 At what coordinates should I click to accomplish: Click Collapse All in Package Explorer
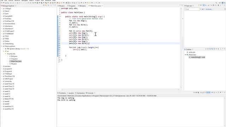coord(44,5)
